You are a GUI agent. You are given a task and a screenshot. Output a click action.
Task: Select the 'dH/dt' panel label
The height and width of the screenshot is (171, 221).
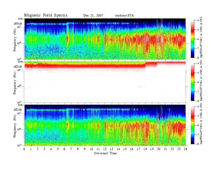pos(18,23)
